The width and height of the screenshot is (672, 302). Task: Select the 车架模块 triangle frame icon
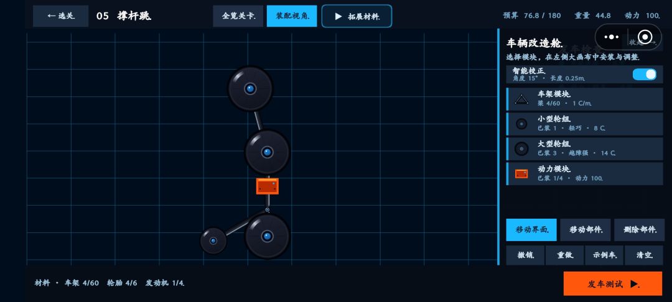point(521,99)
